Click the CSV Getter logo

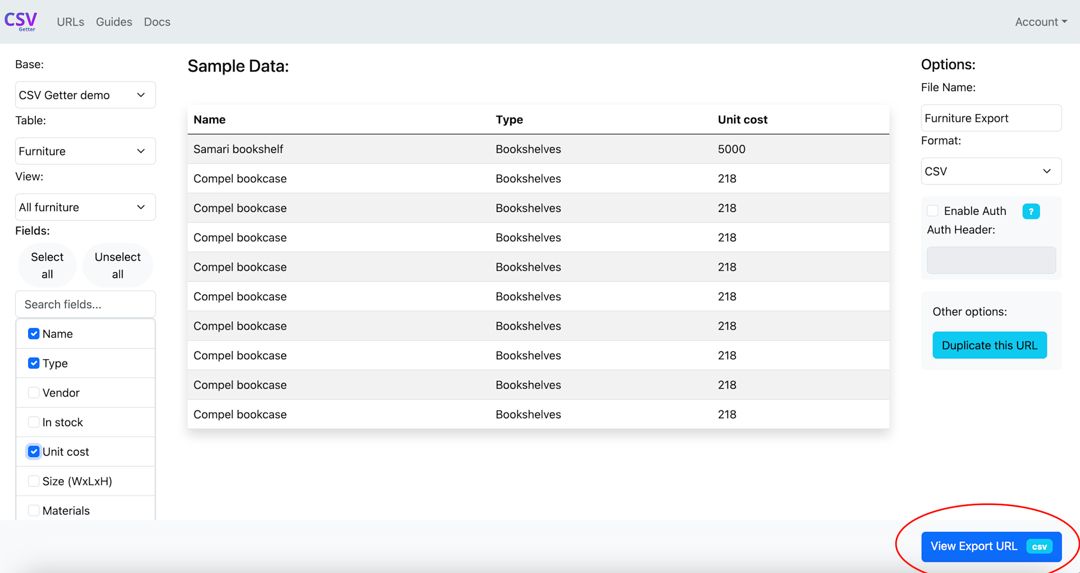(20, 21)
